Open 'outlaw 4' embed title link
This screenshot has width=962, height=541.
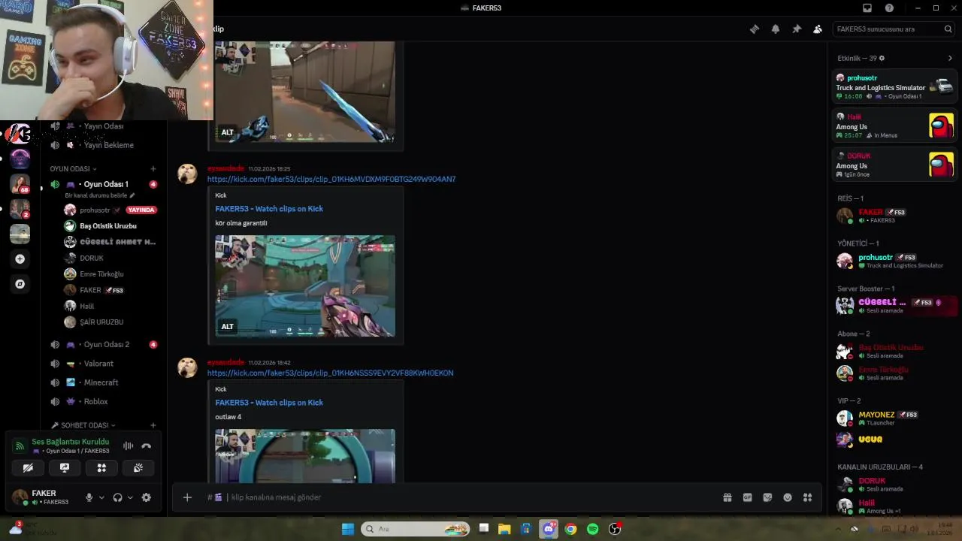coord(269,403)
